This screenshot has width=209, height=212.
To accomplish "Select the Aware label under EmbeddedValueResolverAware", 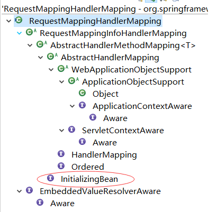I will [x=62, y=204].
